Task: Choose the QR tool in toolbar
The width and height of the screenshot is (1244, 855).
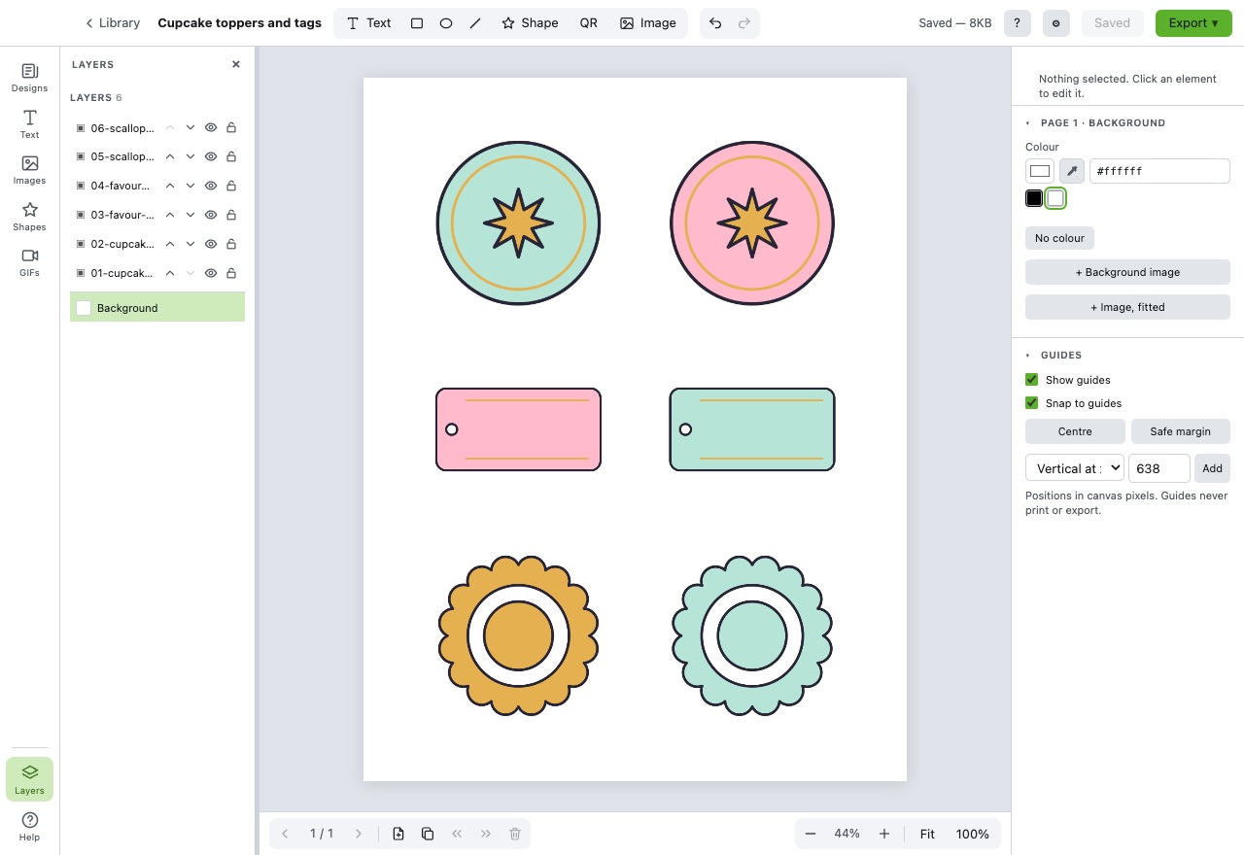Action: 589,23
